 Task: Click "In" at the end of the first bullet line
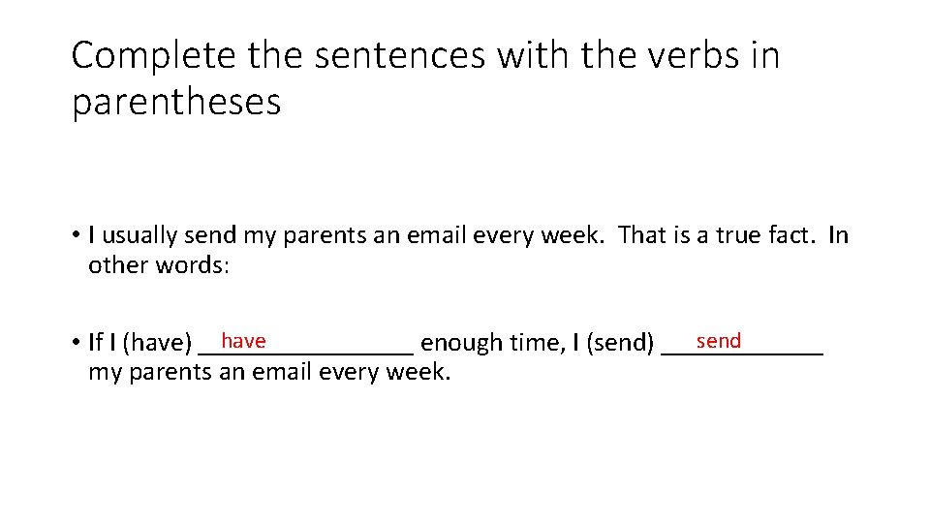click(839, 235)
